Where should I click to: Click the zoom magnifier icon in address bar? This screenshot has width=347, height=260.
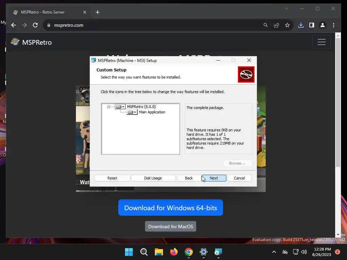point(266,25)
